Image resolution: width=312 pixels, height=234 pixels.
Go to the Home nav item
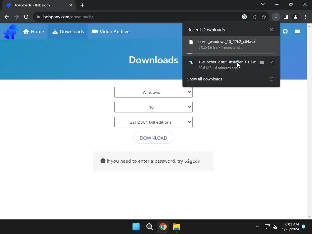[x=34, y=31]
